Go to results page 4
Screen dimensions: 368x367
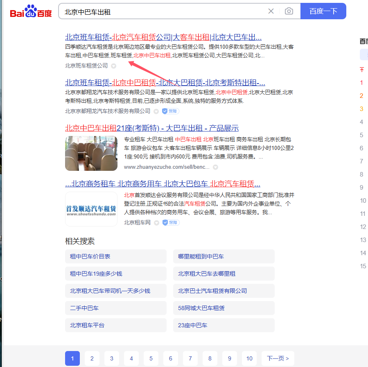pyautogui.click(x=131, y=358)
